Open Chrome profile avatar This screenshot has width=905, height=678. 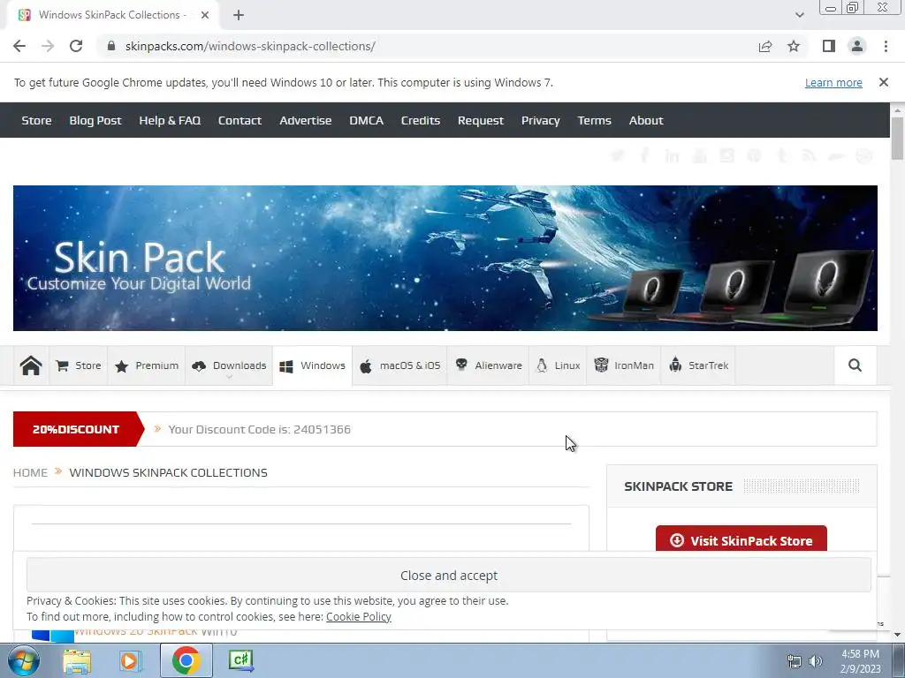(x=857, y=46)
